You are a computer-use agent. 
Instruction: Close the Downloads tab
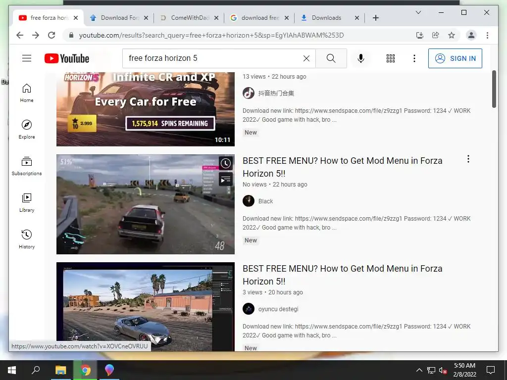coord(356,18)
